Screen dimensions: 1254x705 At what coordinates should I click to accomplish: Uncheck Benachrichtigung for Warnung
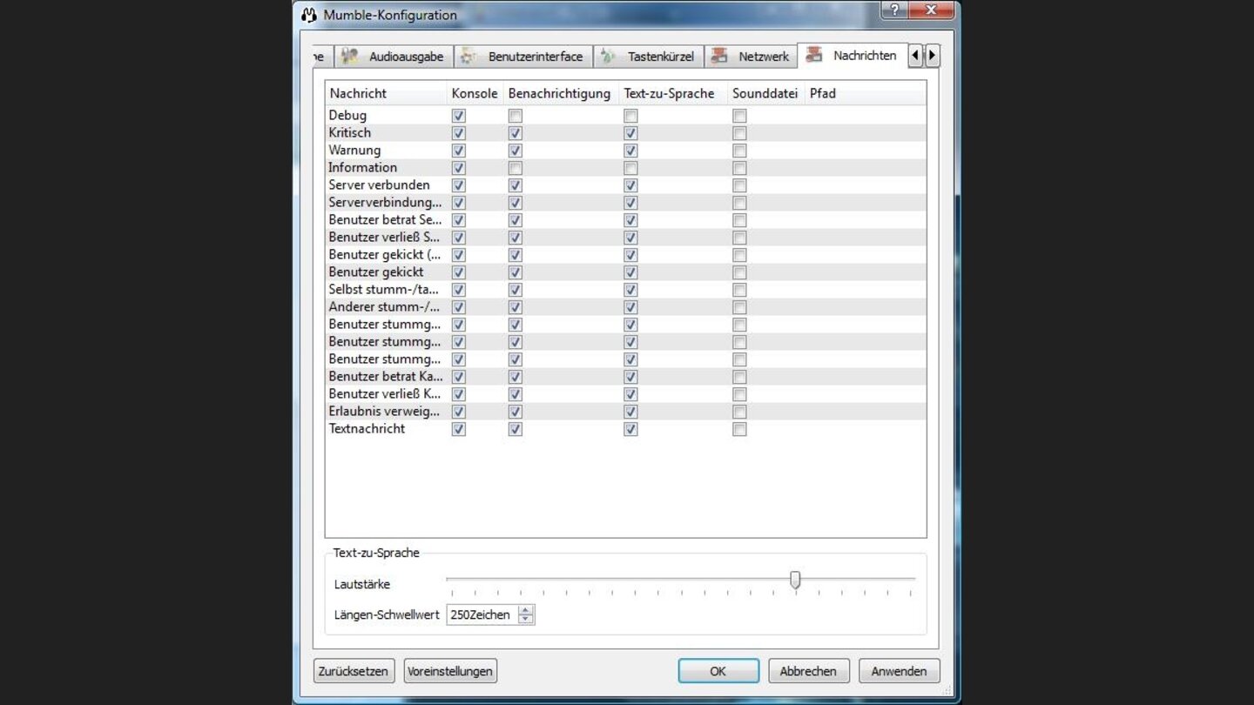[516, 151]
